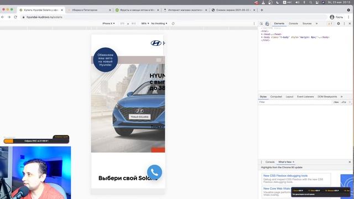Screen dimensions: 354x199
Task: Expand the body node in the DOM tree
Action: pyautogui.click(x=262, y=37)
